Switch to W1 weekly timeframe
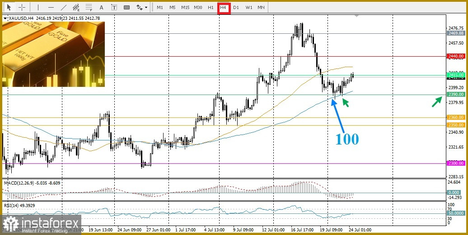The height and width of the screenshot is (235, 468). (248, 8)
